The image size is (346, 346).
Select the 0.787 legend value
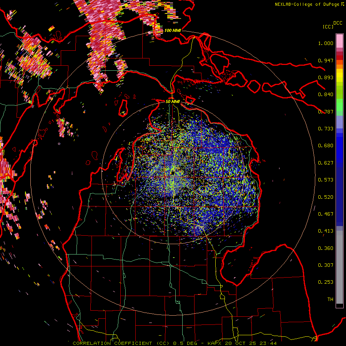point(326,111)
